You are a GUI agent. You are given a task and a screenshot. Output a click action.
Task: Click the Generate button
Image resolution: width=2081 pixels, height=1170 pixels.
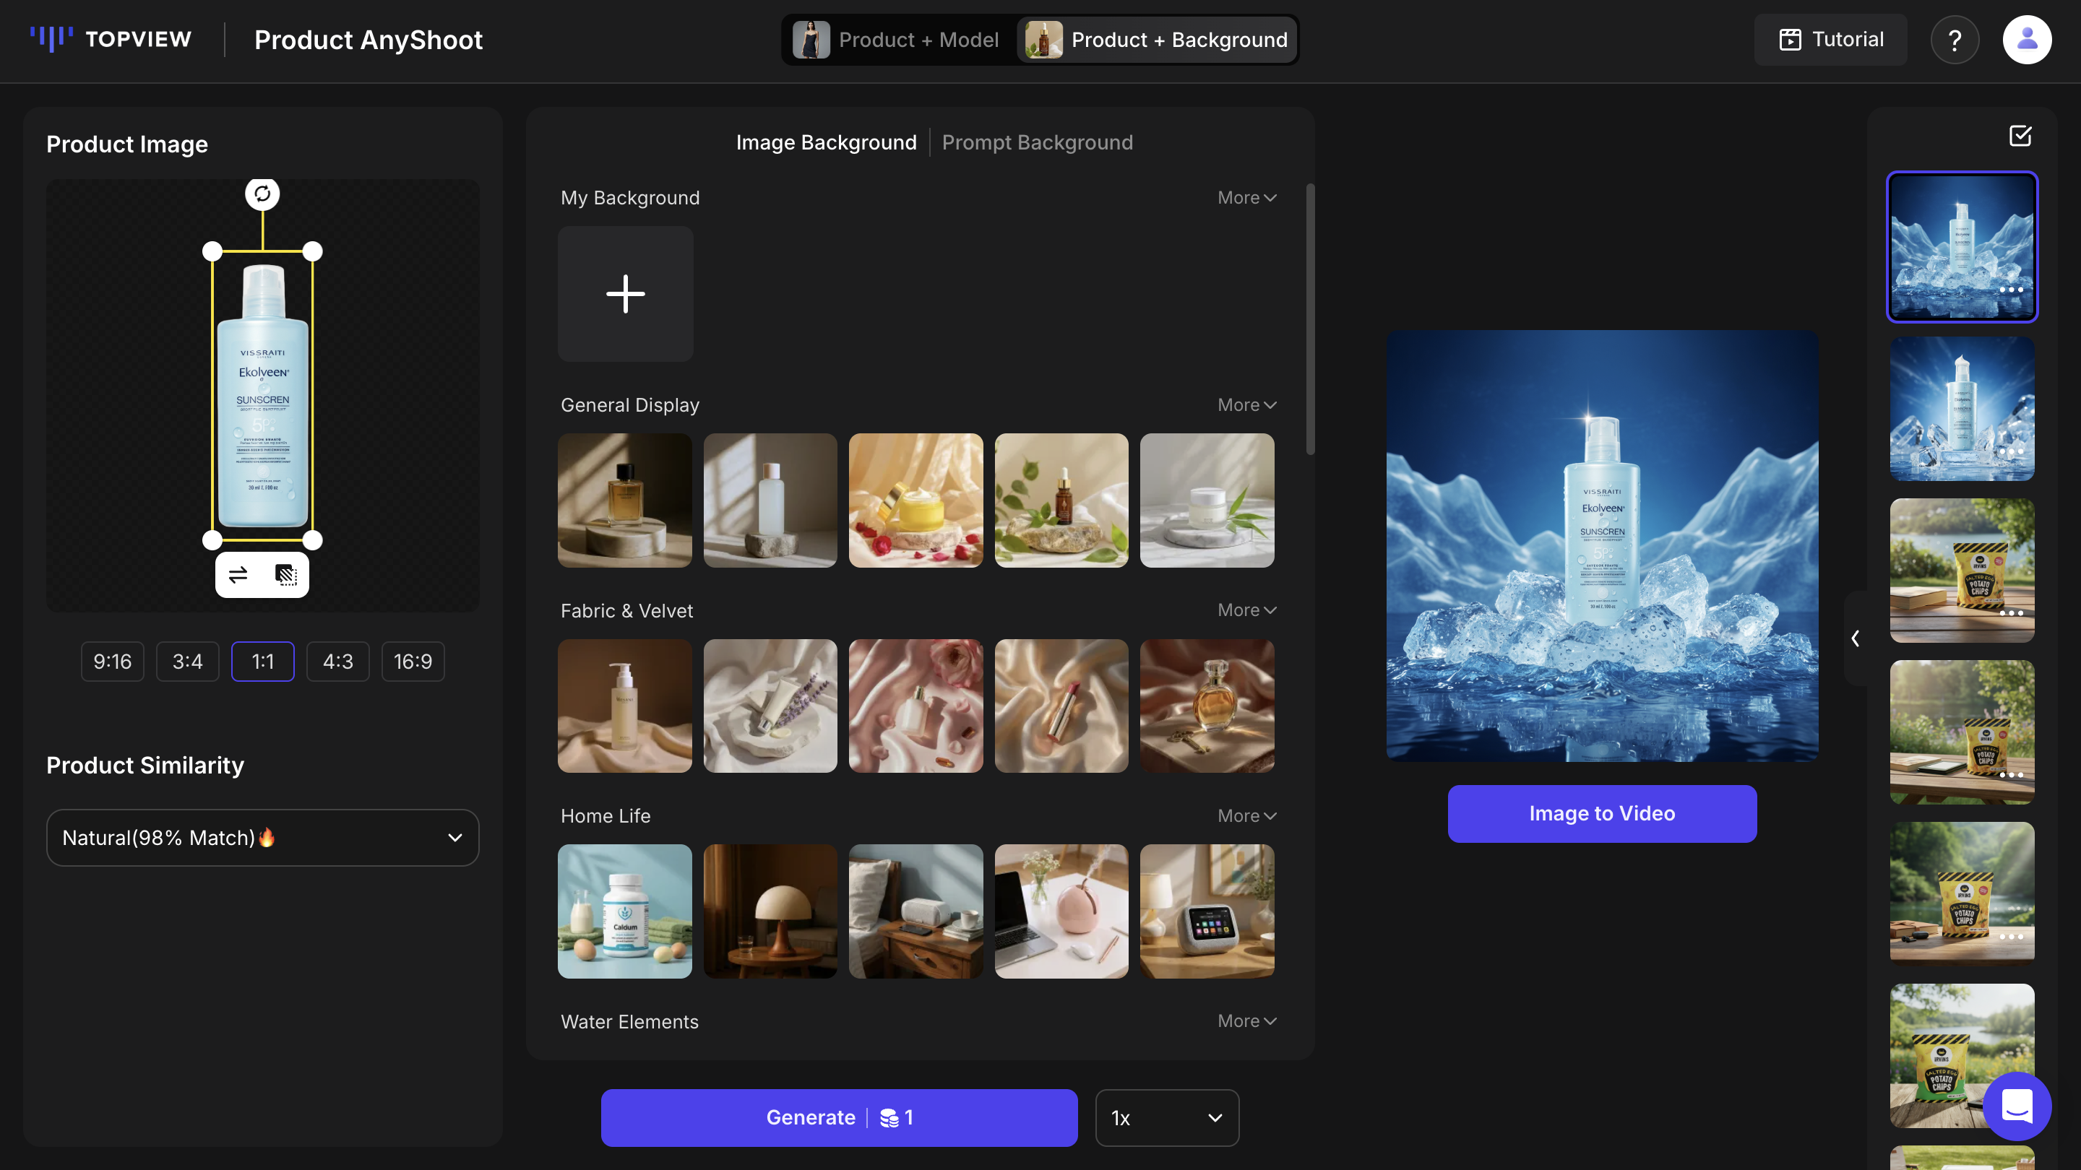click(x=838, y=1117)
